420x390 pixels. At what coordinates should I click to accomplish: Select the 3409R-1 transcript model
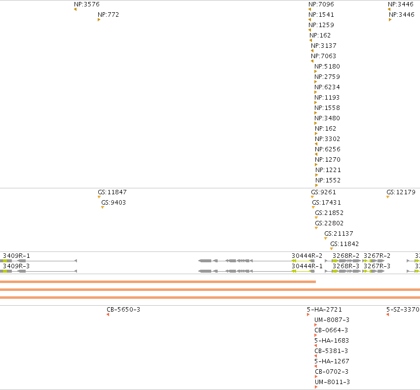tap(38, 261)
